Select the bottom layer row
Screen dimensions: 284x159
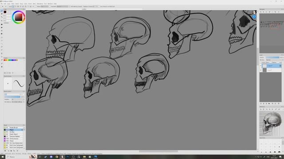pyautogui.click(x=271, y=70)
